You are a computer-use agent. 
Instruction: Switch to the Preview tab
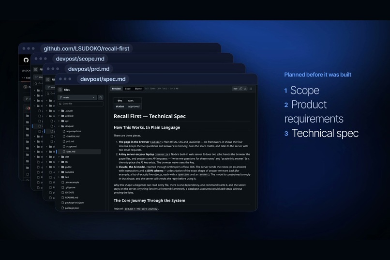click(x=116, y=89)
